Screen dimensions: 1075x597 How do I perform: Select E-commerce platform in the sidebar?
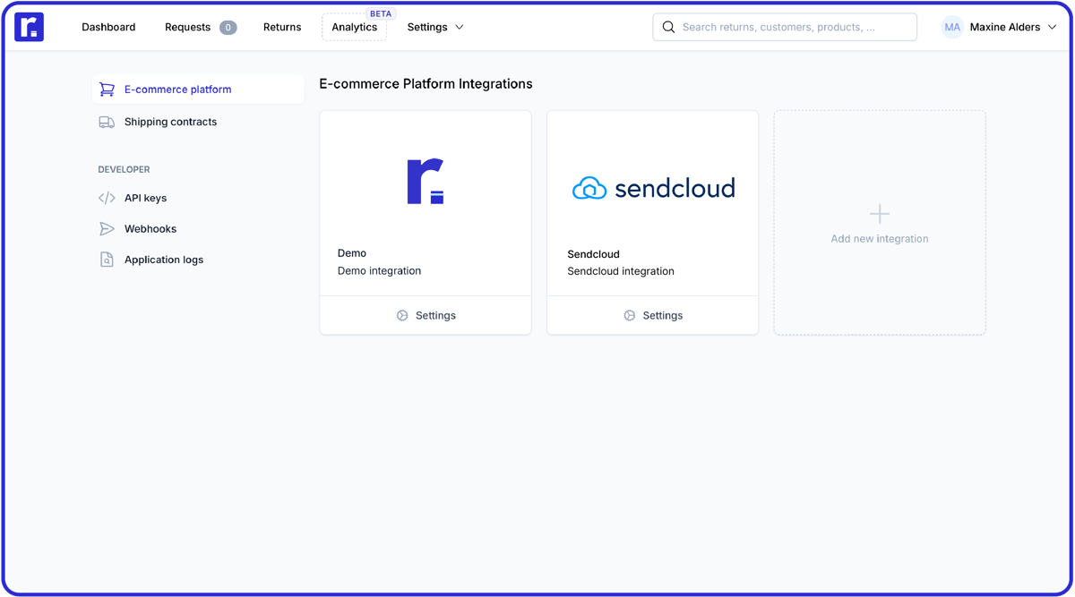tap(198, 90)
